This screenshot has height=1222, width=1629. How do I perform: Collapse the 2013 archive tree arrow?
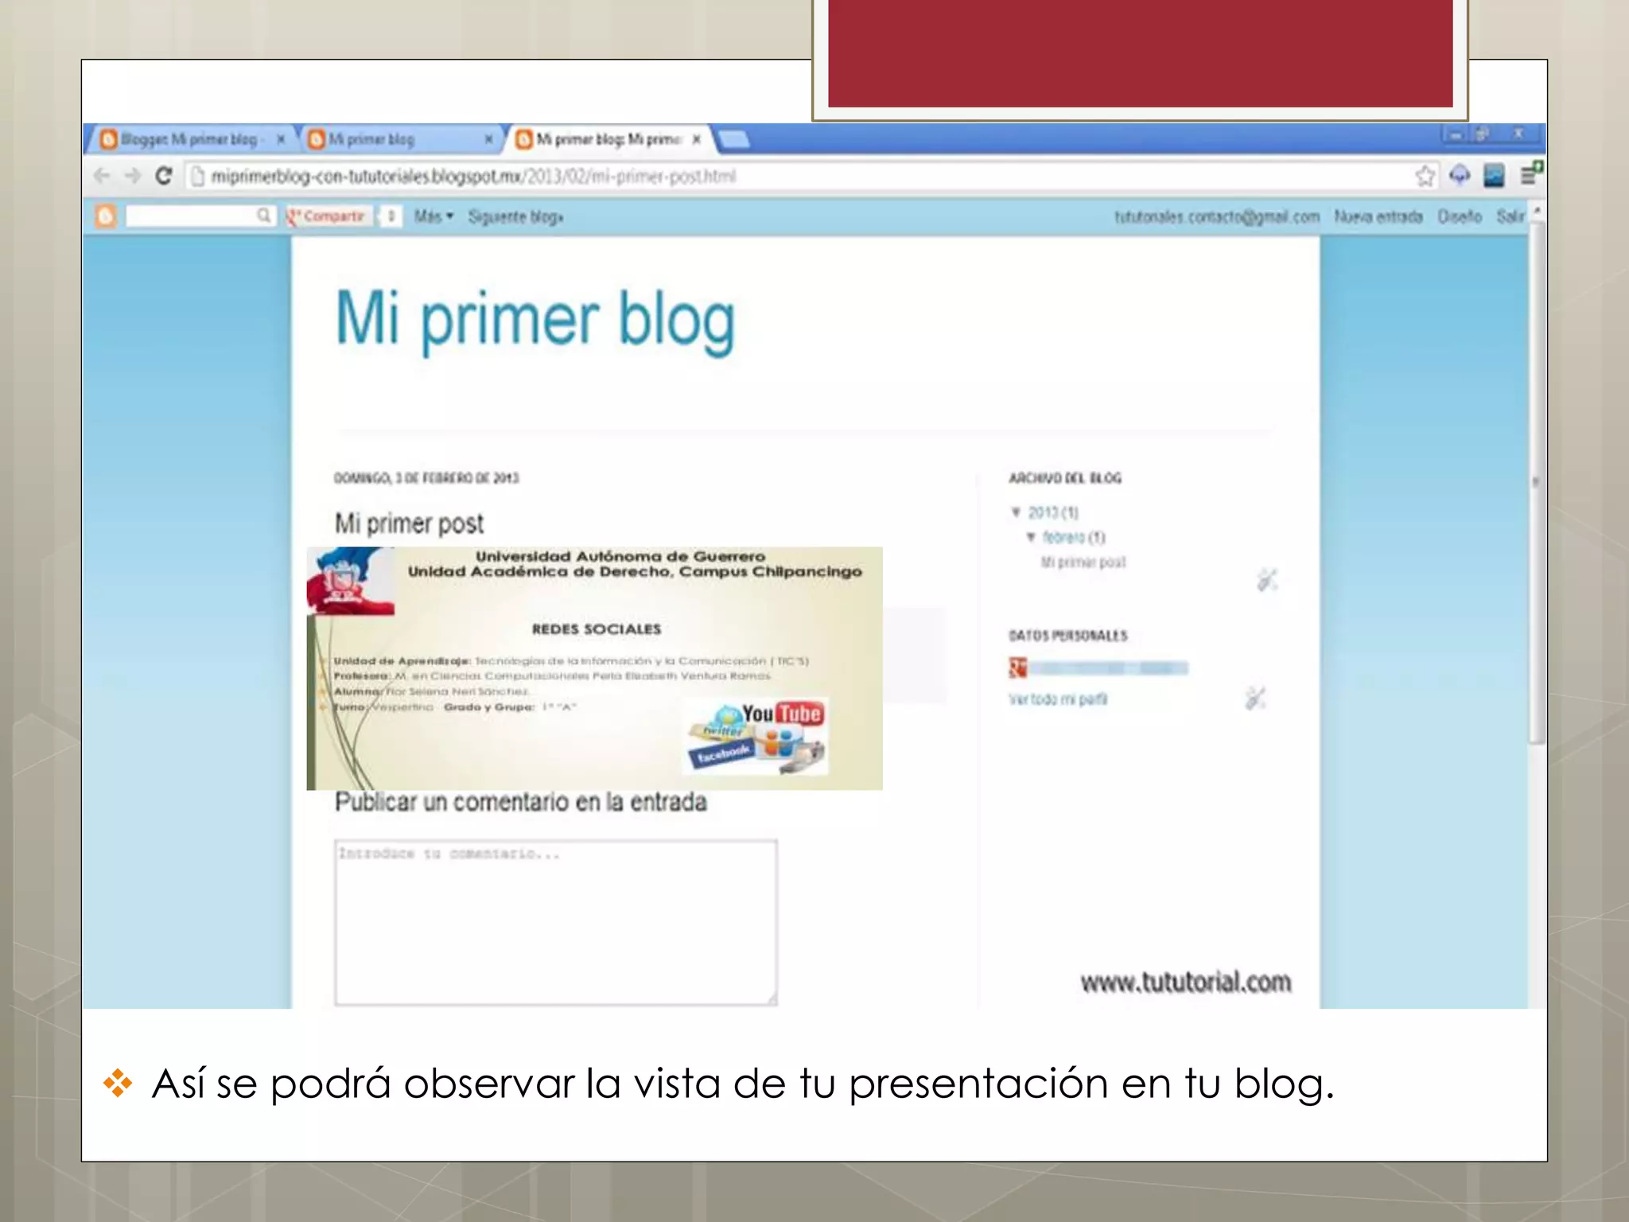pos(1016,512)
